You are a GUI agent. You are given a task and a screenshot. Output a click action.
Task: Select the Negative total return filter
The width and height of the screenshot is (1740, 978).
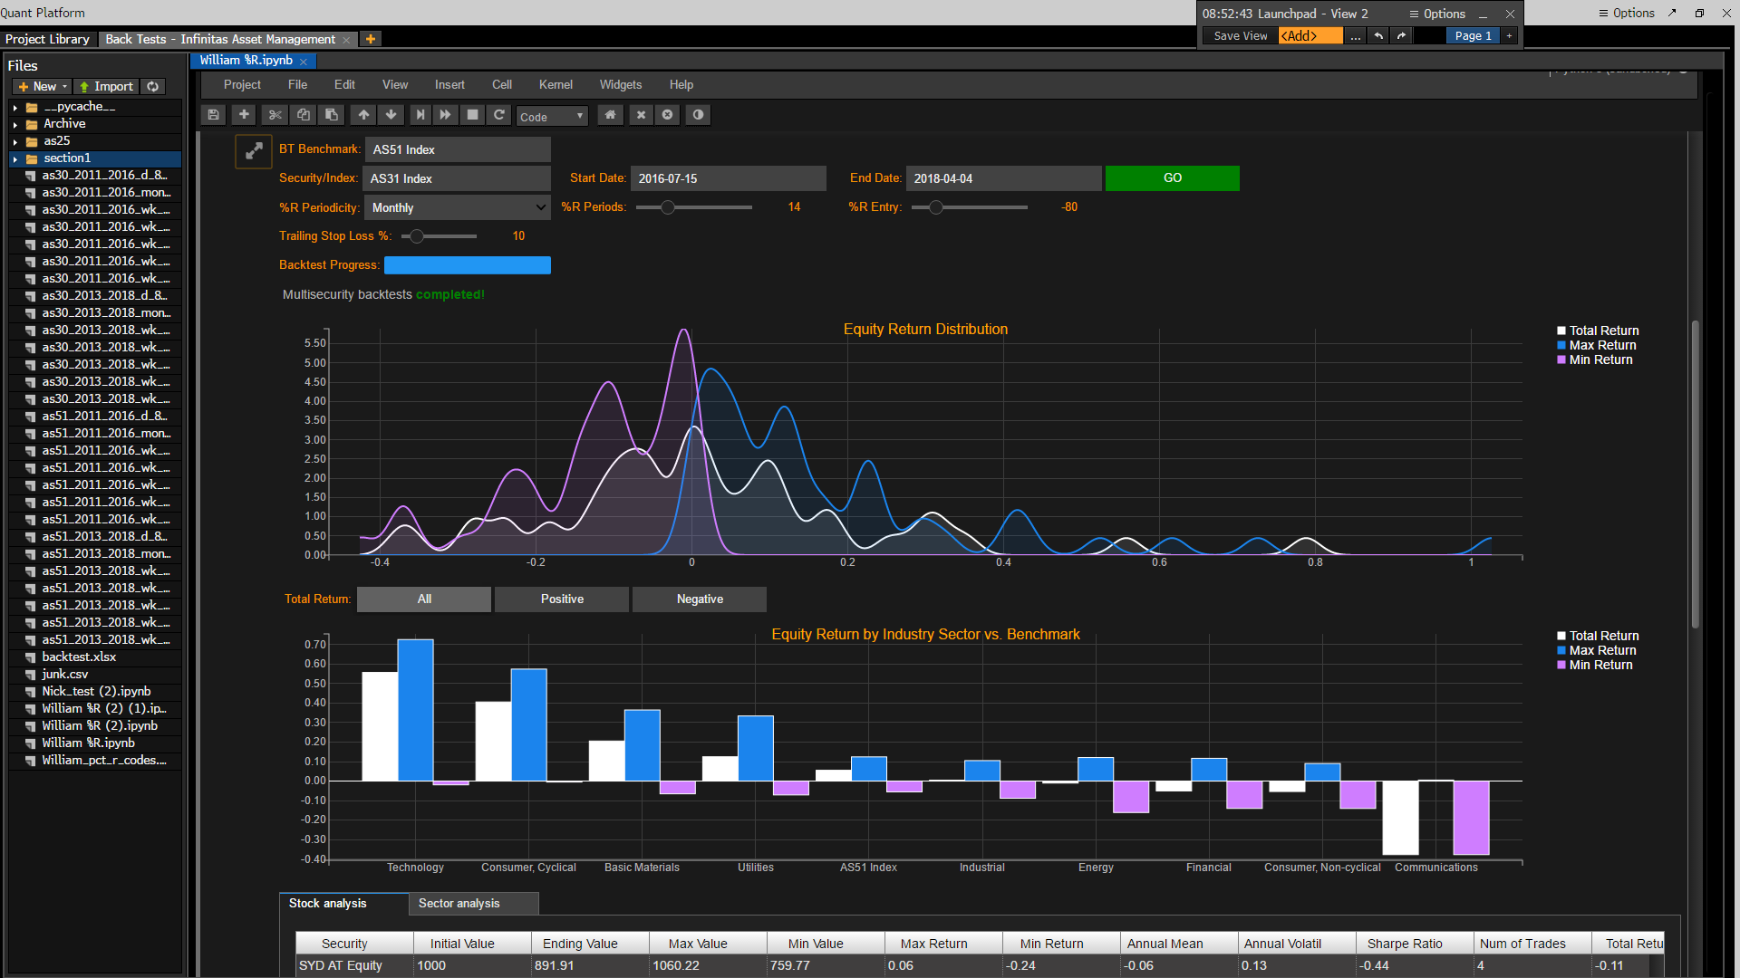[700, 599]
